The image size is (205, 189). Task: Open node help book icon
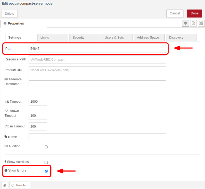[x=5, y=185]
